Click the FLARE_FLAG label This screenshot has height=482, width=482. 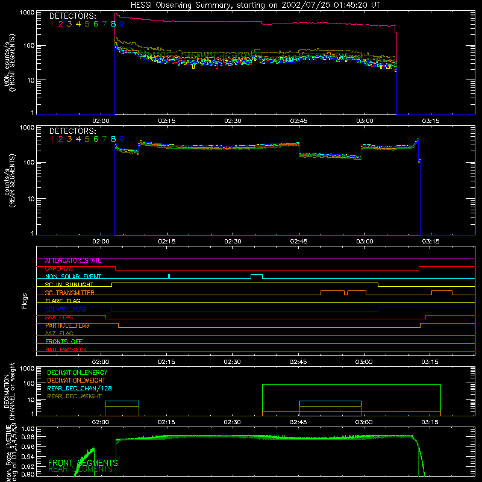pyautogui.click(x=63, y=301)
